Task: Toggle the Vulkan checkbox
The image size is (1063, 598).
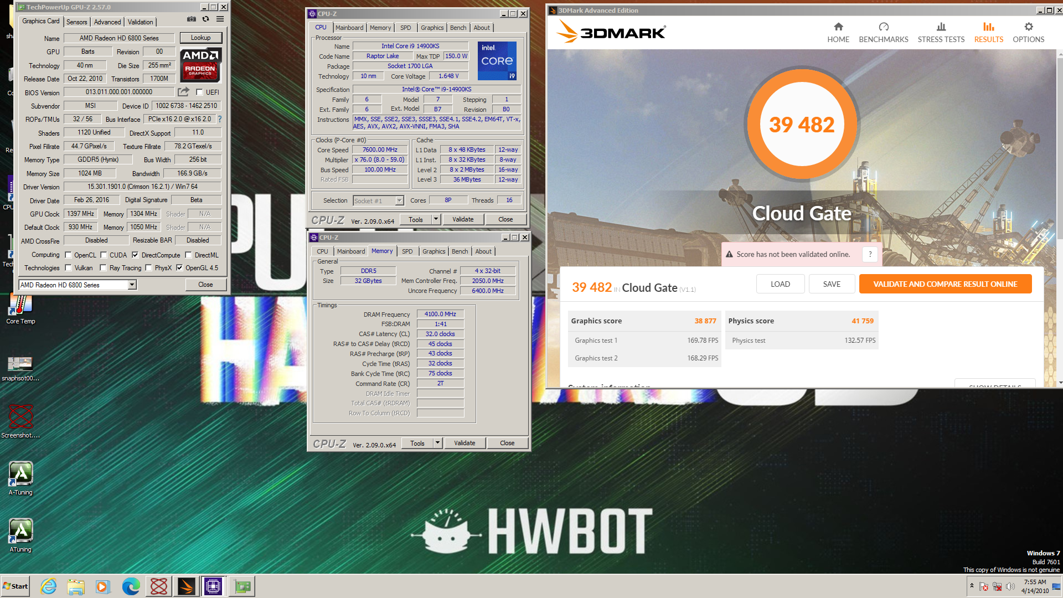Action: [68, 267]
